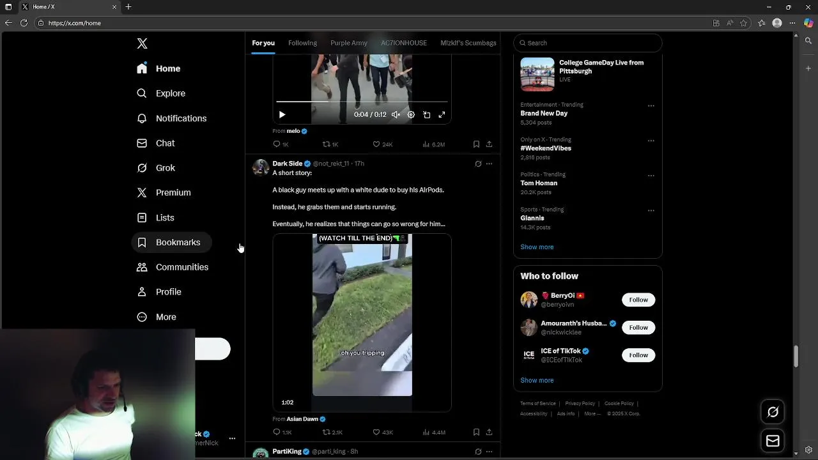Open Profile from sidebar
This screenshot has height=460, width=818.
pos(159,292)
